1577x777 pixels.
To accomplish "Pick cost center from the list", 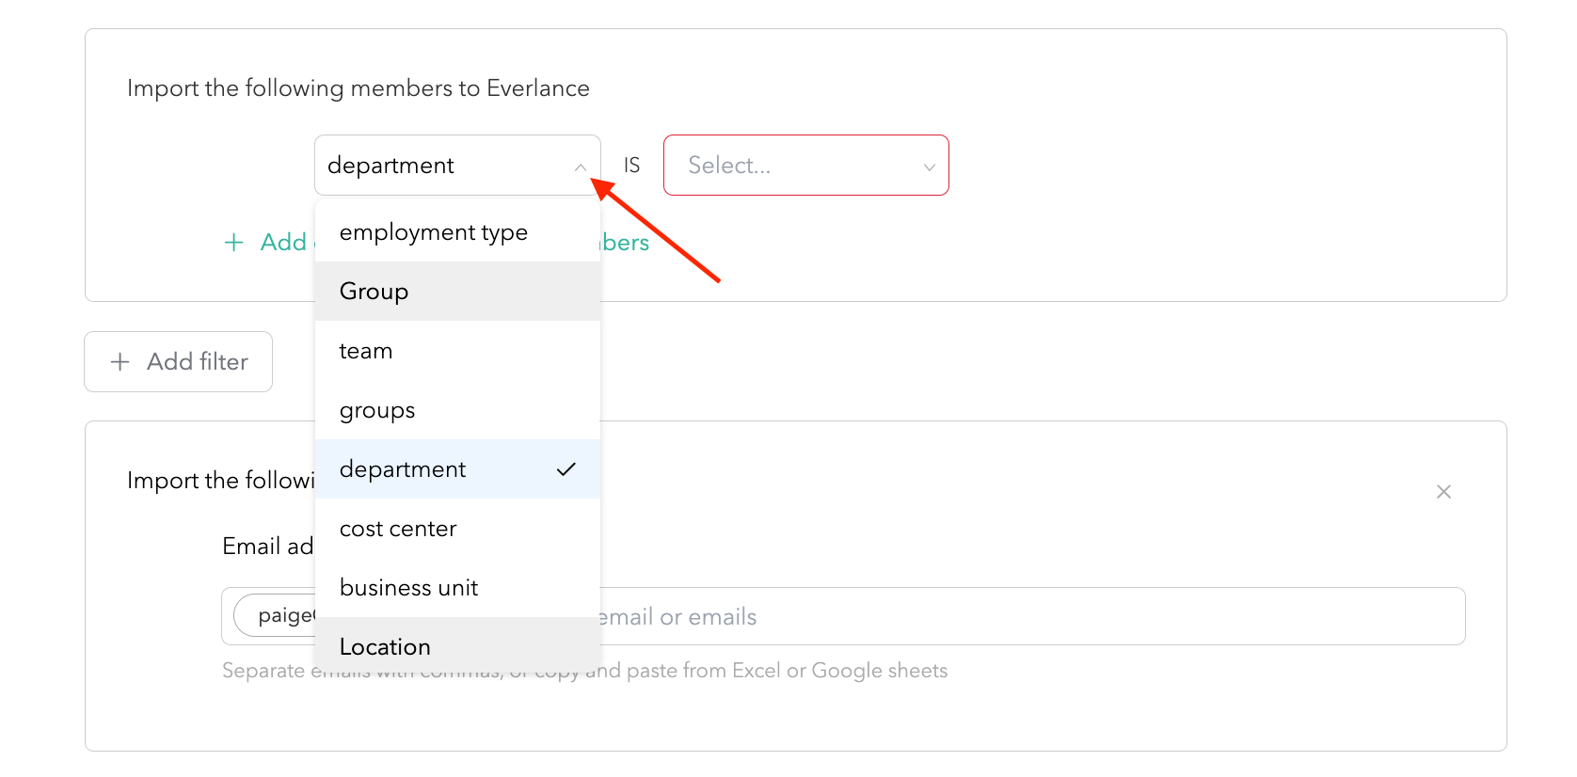I will click(457, 529).
